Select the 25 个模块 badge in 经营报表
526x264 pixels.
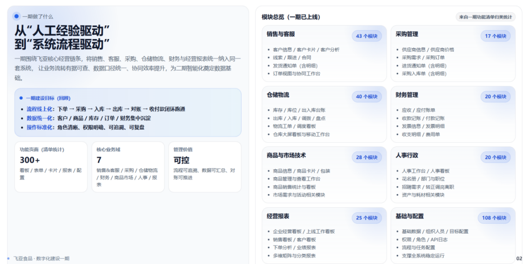tap(367, 218)
